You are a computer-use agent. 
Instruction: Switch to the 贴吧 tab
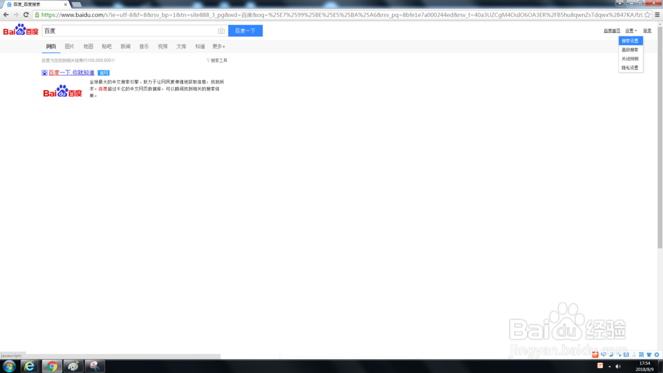point(107,46)
